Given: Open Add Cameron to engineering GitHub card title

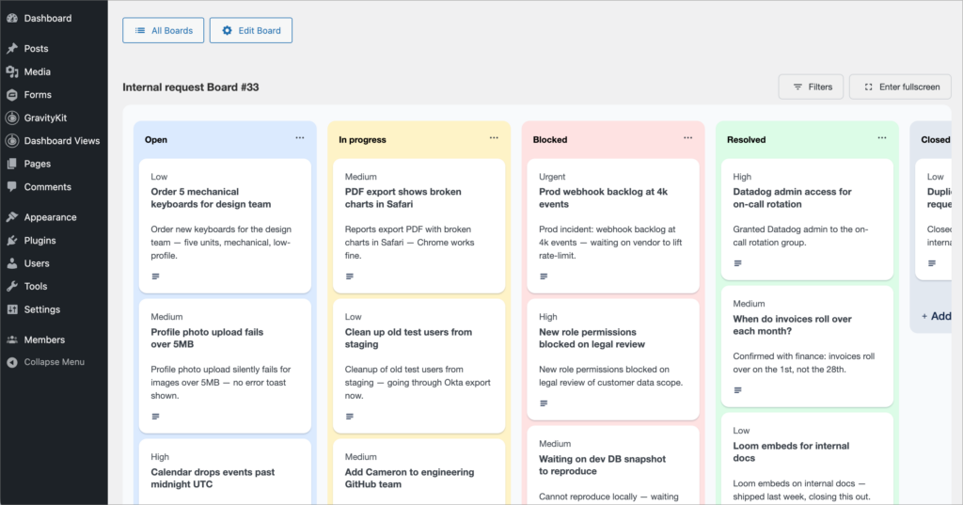Looking at the screenshot, I should 409,478.
